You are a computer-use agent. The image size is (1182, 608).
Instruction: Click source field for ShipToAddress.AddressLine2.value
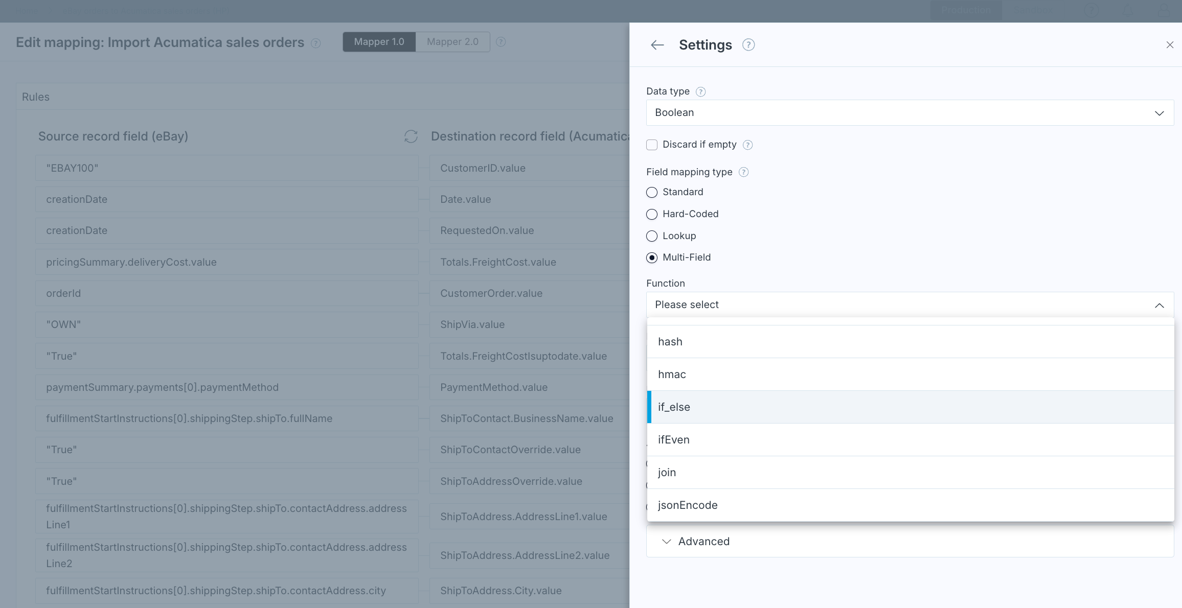226,555
